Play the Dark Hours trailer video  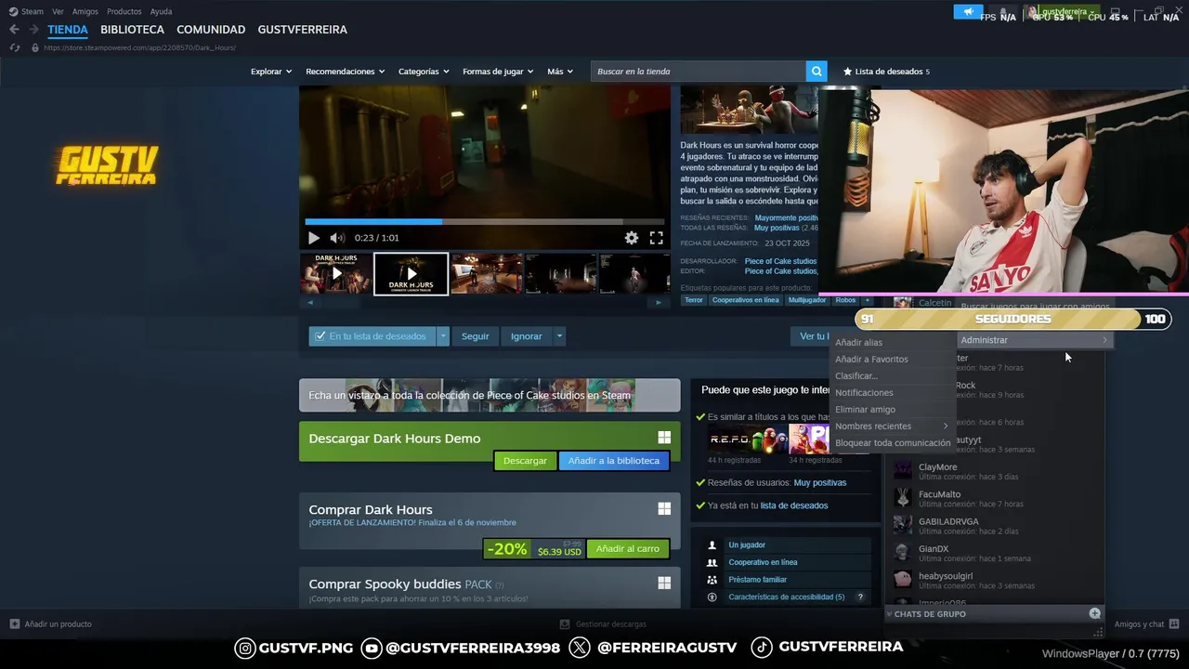coord(313,238)
